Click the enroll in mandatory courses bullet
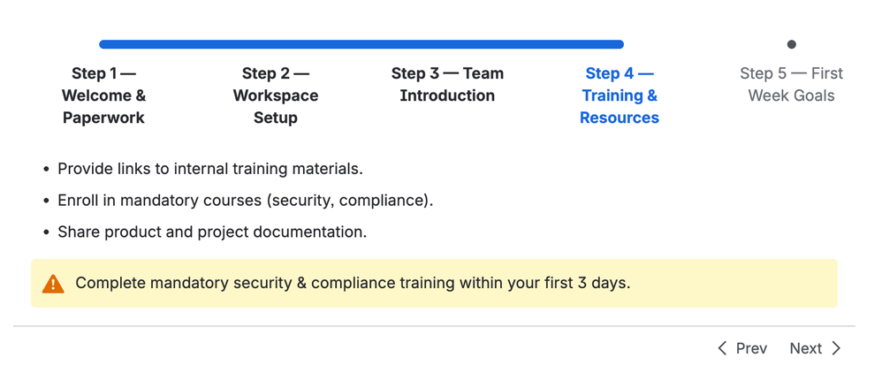The image size is (882, 388). [246, 200]
